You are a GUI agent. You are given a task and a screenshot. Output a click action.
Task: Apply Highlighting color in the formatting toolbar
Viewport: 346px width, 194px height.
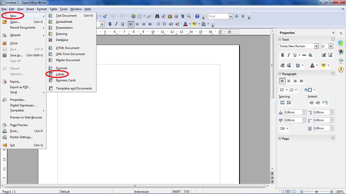(x=195, y=24)
